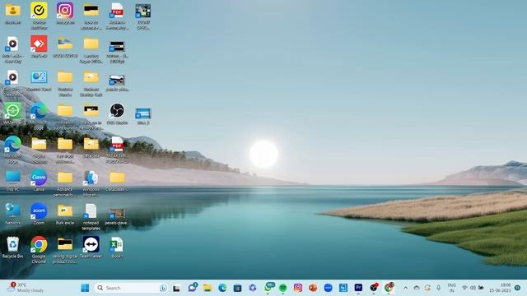Open the Windows Start menu
This screenshot has width=527, height=296.
pyautogui.click(x=85, y=288)
